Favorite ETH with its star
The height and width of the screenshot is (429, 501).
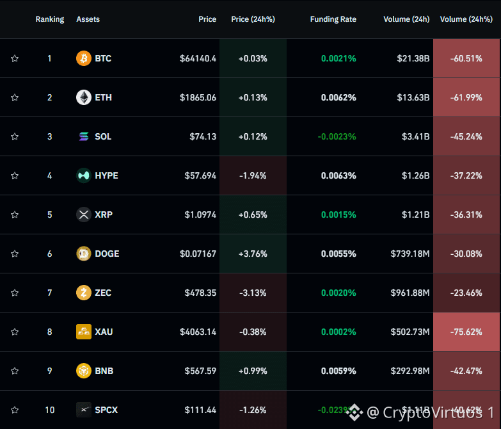pos(15,97)
